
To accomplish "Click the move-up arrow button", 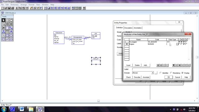I will tap(180, 65).
